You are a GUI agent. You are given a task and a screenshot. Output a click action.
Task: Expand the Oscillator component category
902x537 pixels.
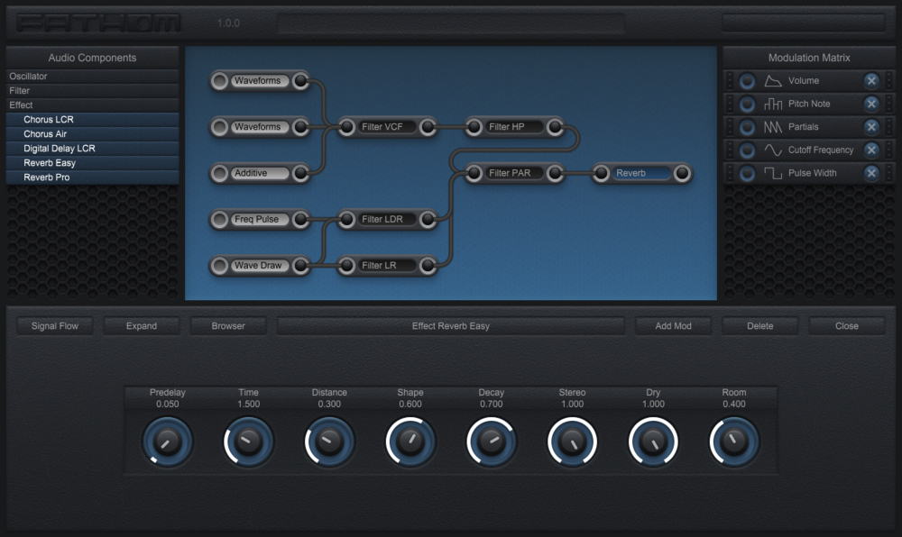point(93,77)
